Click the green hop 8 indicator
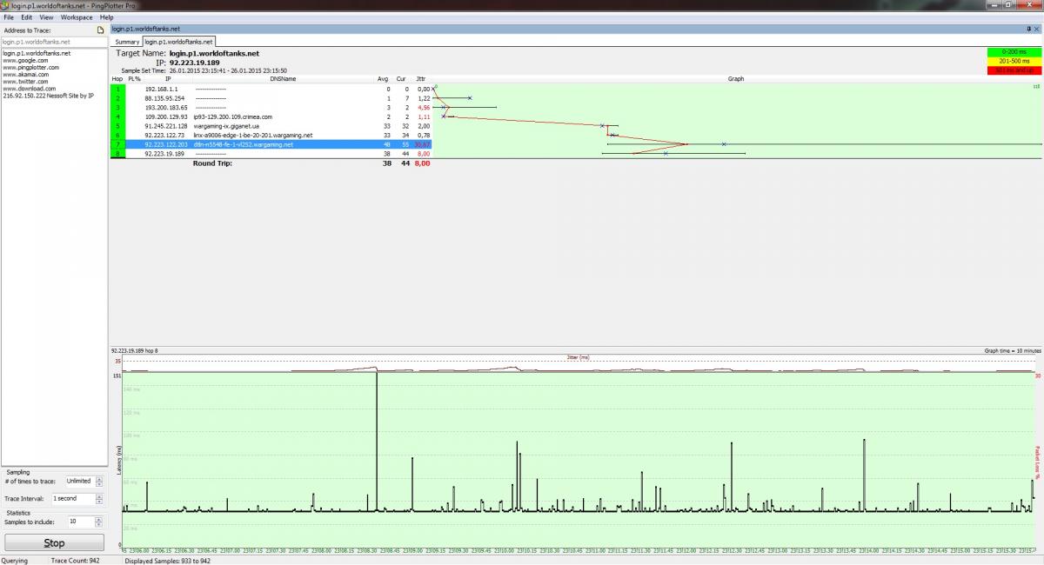The width and height of the screenshot is (1044, 565). pyautogui.click(x=118, y=154)
